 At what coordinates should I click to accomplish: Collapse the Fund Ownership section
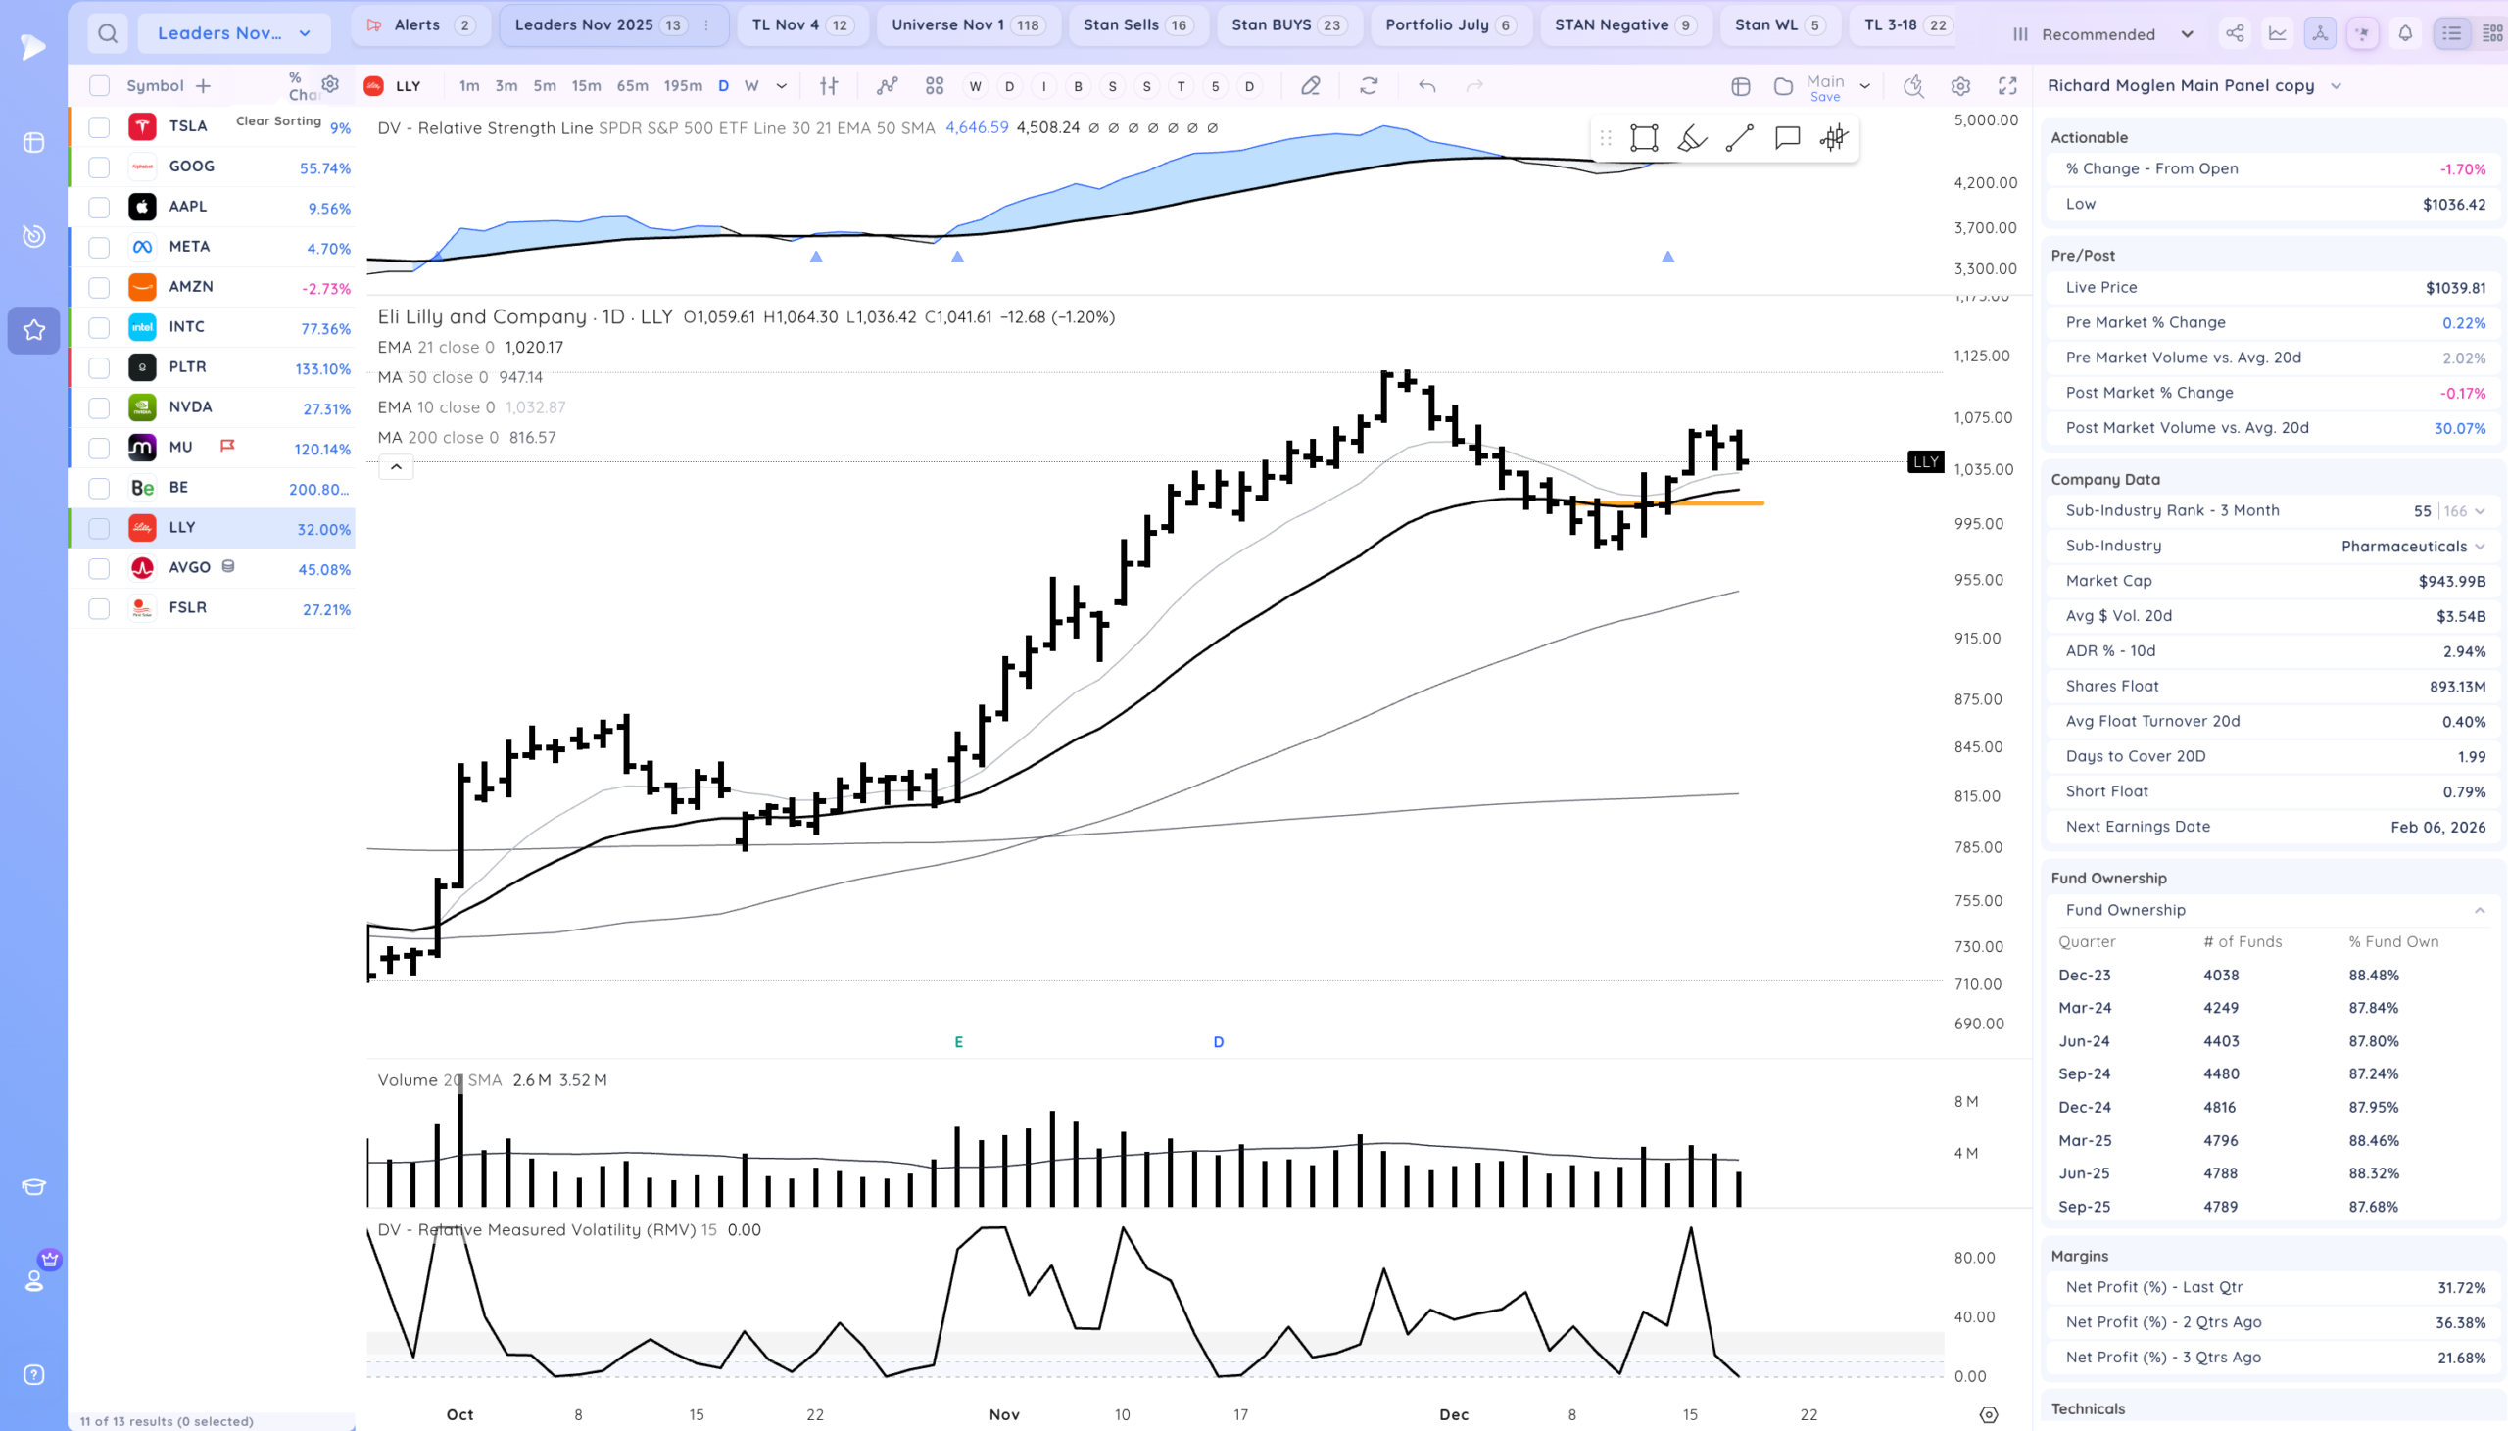2479,910
